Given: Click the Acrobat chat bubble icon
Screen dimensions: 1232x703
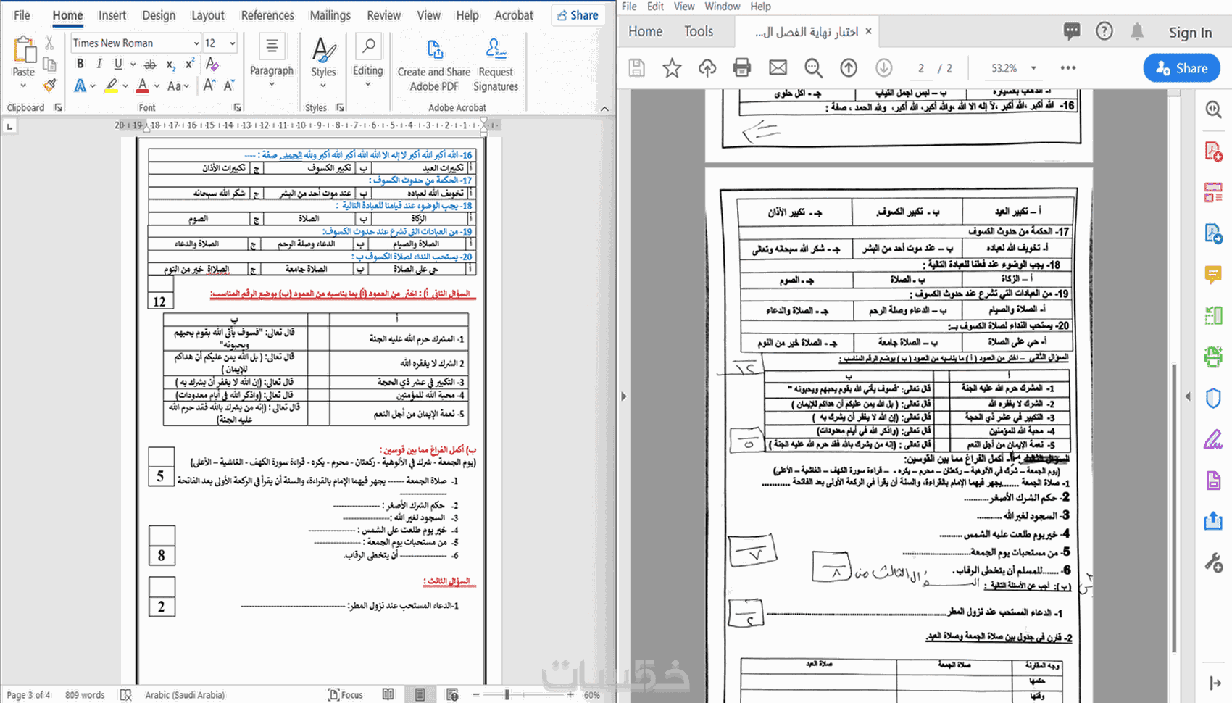Looking at the screenshot, I should click(x=1072, y=31).
